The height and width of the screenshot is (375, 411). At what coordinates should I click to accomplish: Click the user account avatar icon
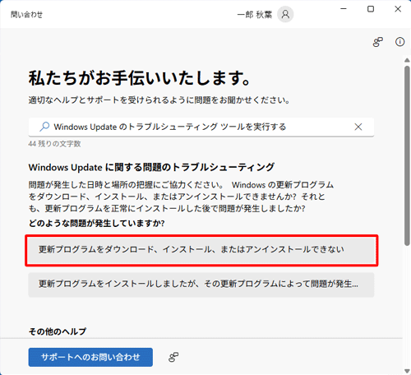pos(285,14)
